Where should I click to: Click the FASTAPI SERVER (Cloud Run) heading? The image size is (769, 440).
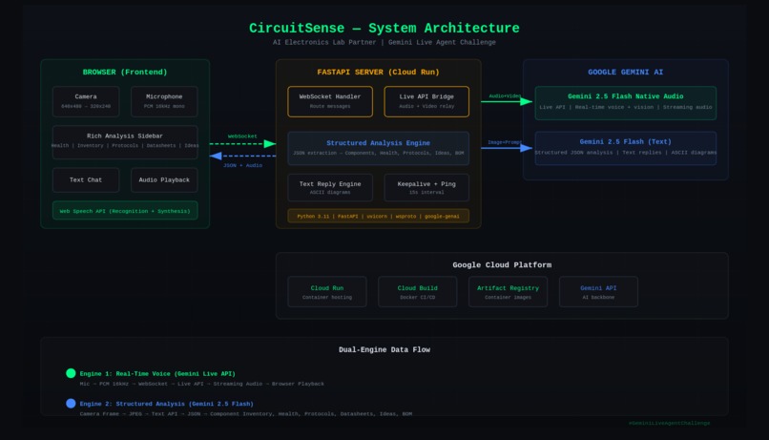[x=378, y=73]
